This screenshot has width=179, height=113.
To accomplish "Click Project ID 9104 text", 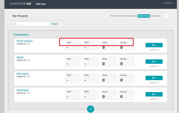I will pyautogui.click(x=24, y=77).
